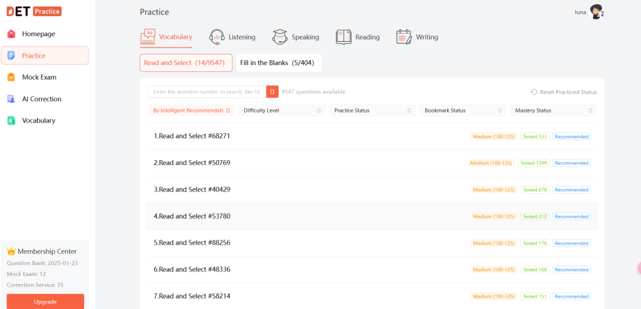Click the AI Correction sidebar icon

tap(11, 99)
